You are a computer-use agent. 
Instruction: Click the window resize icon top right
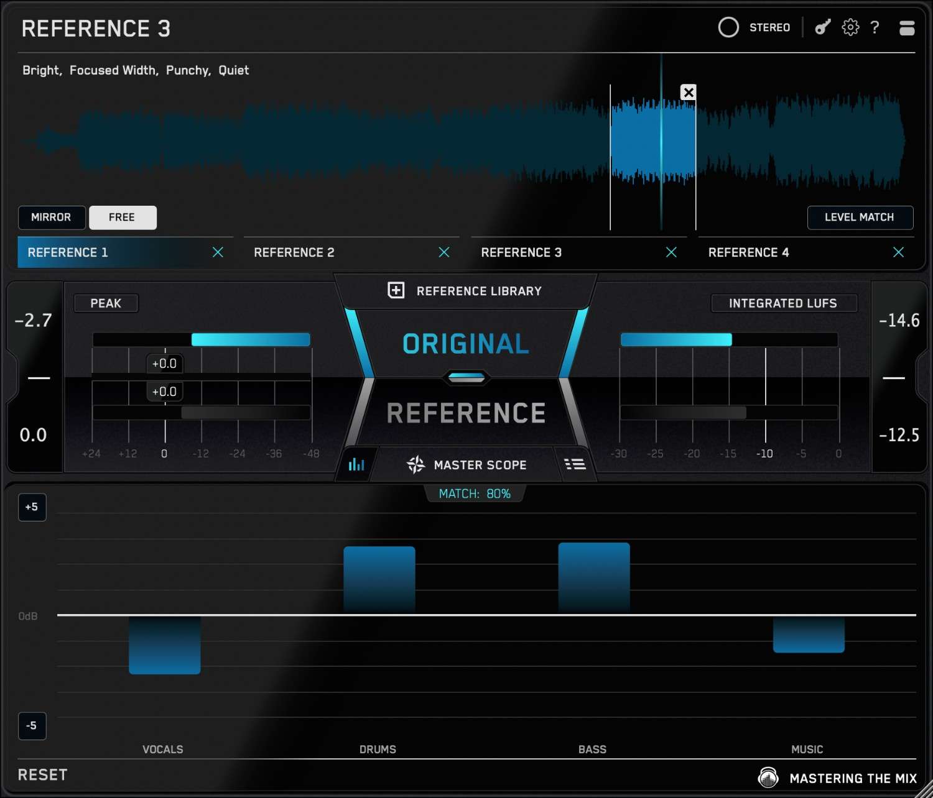tap(907, 27)
